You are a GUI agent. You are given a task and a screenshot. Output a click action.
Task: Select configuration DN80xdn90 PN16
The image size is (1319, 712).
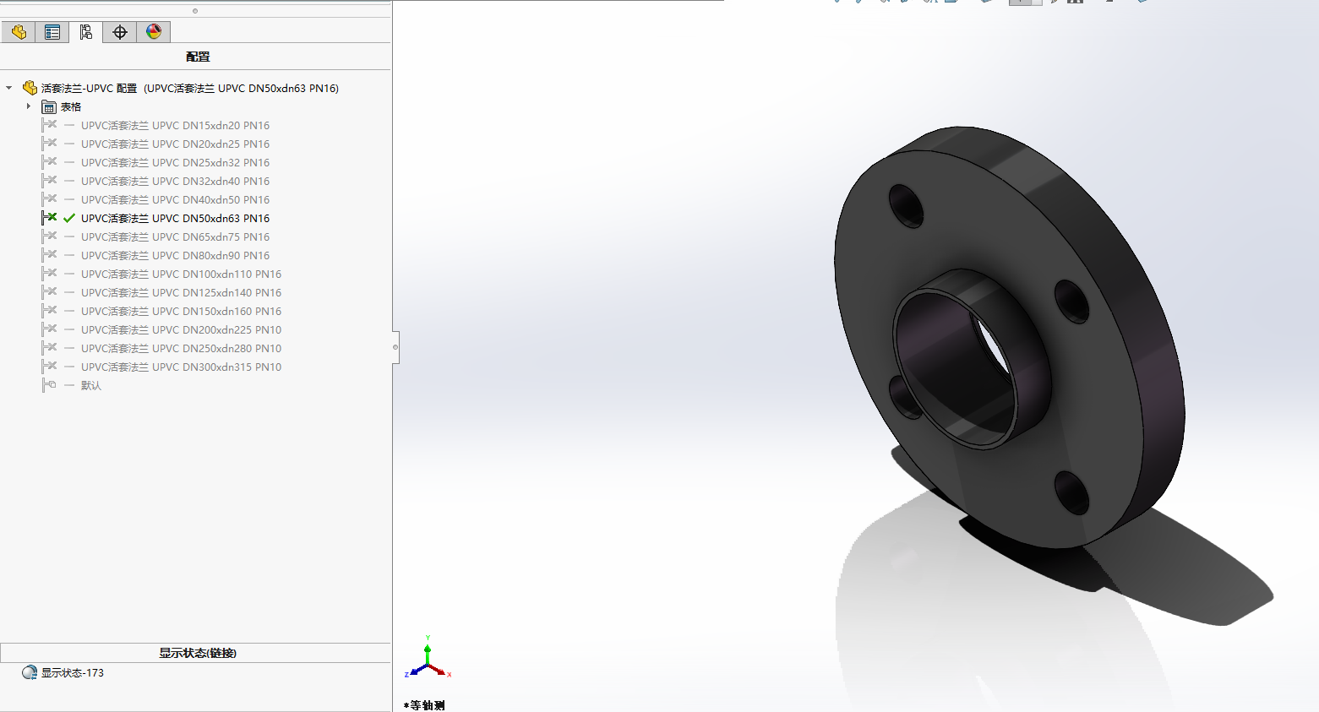click(x=175, y=255)
